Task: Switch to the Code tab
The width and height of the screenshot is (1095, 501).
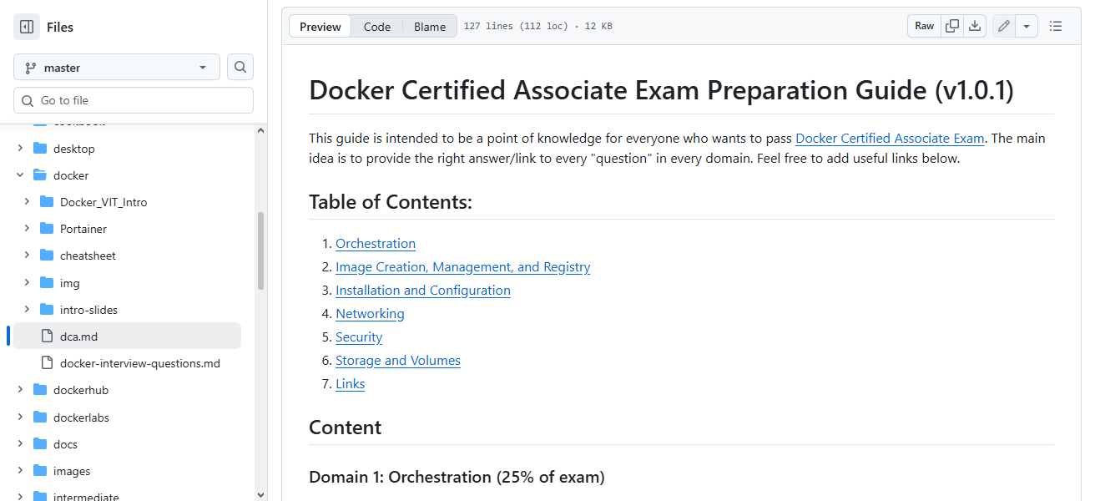Action: pos(377,27)
